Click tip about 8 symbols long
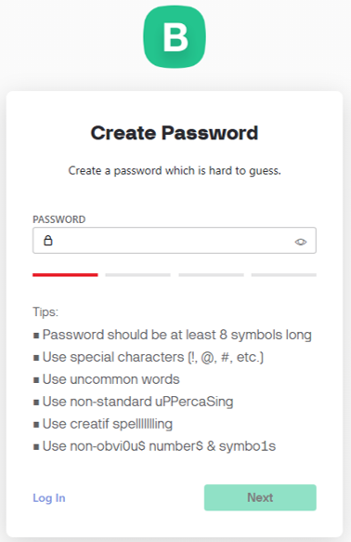Image resolution: width=351 pixels, height=542 pixels. pyautogui.click(x=173, y=335)
